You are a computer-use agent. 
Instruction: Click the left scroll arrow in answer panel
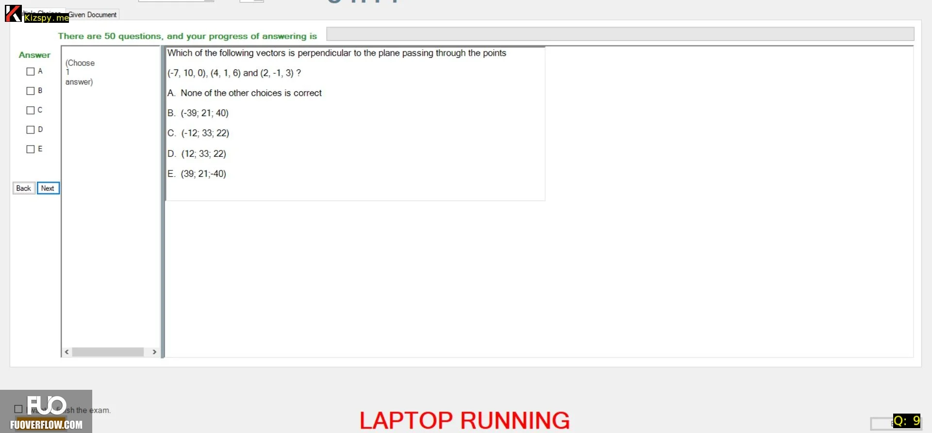coord(67,352)
